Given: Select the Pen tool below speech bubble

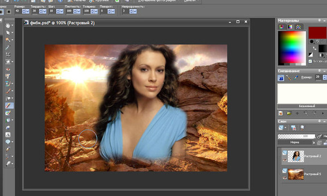Looking at the screenshot, I should (8, 149).
